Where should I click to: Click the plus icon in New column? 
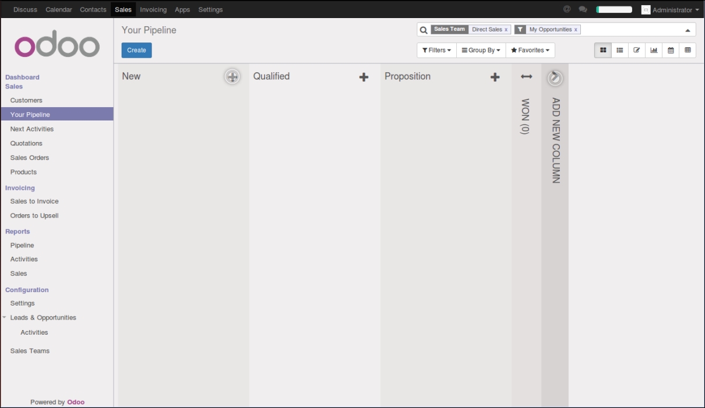232,77
